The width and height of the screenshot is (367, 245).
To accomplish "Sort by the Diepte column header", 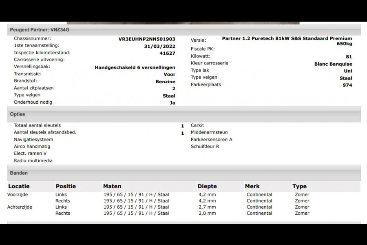I will pos(207,186).
